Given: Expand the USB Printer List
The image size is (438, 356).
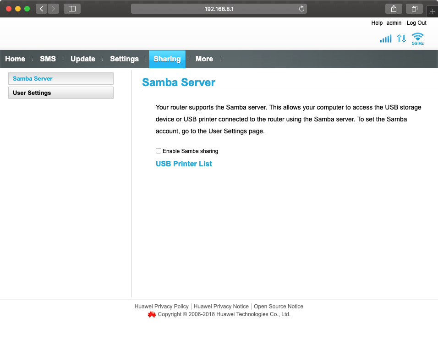Looking at the screenshot, I should tap(184, 164).
